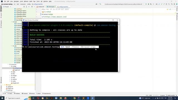178x100 pixels.
Task: Open run configuration dropdown smoke.xml
Action: [123, 4]
